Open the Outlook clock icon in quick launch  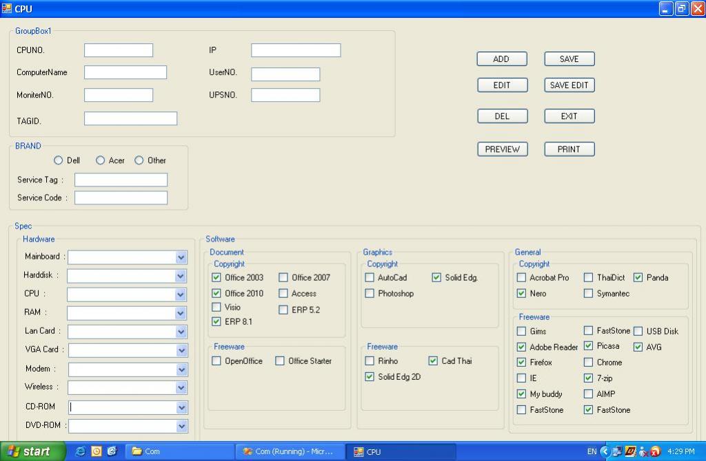coord(97,451)
